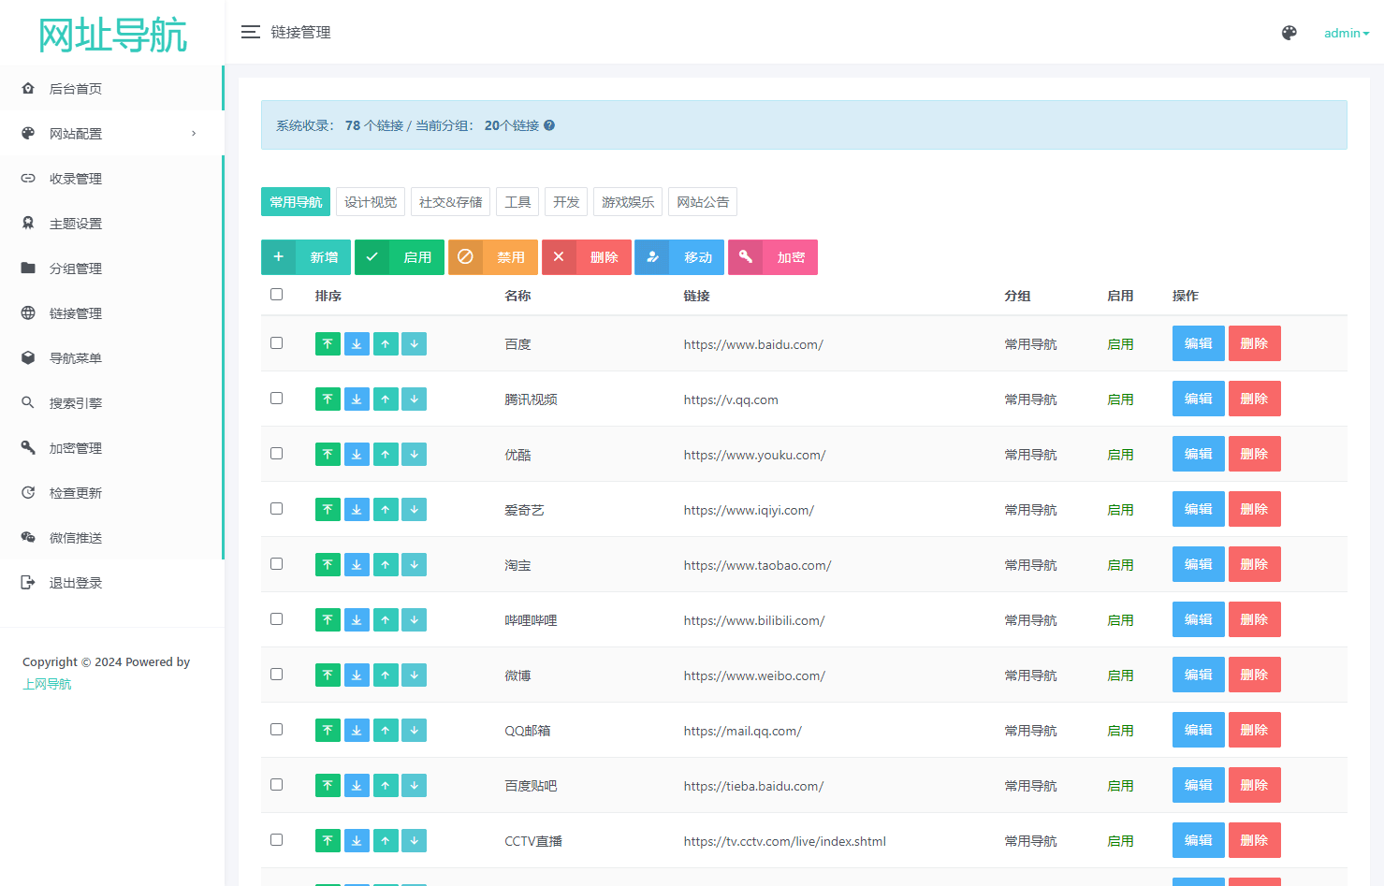The height and width of the screenshot is (886, 1384).
Task: Expand the 网站配置 sidebar submenu
Action: [x=111, y=134]
